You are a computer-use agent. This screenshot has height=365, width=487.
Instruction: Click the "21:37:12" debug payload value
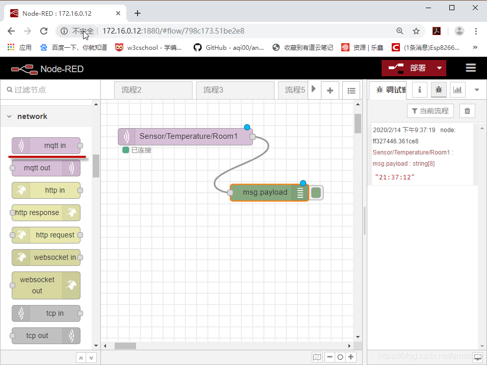tap(395, 177)
